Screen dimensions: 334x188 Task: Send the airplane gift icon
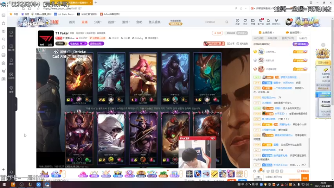tap(206, 174)
